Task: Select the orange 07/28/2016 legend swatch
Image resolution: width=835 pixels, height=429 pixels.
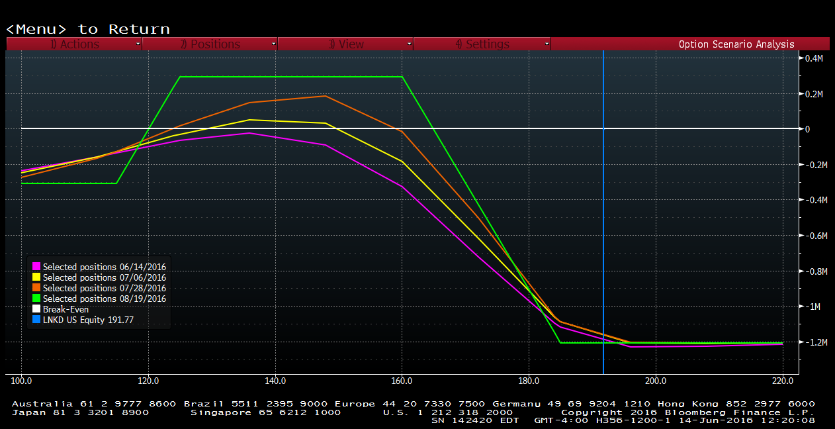Action: pos(36,289)
